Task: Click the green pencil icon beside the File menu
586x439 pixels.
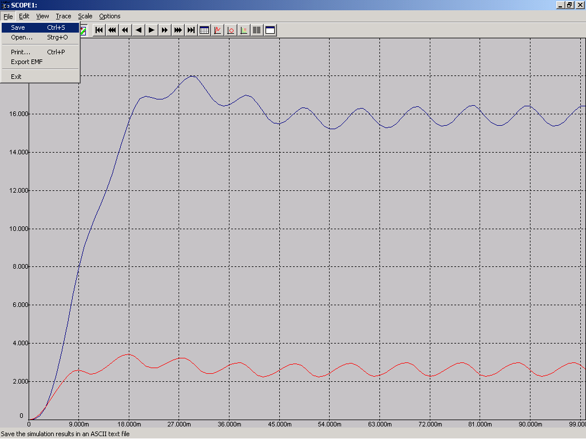Action: pos(84,30)
